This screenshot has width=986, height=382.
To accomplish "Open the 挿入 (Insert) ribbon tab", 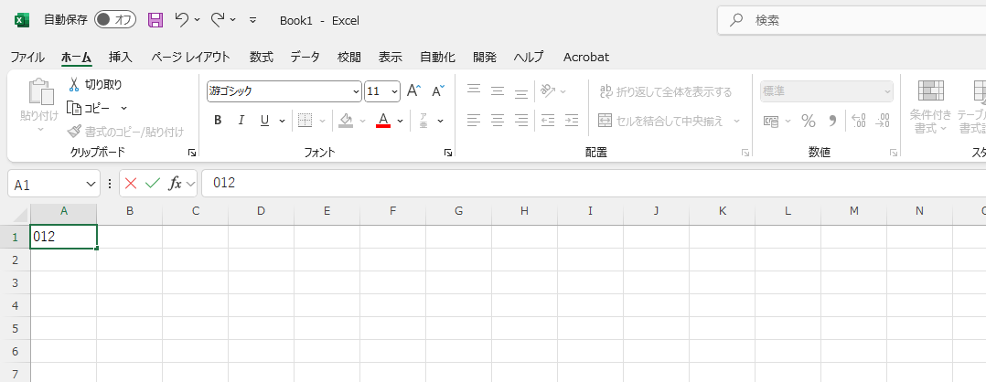I will (121, 57).
